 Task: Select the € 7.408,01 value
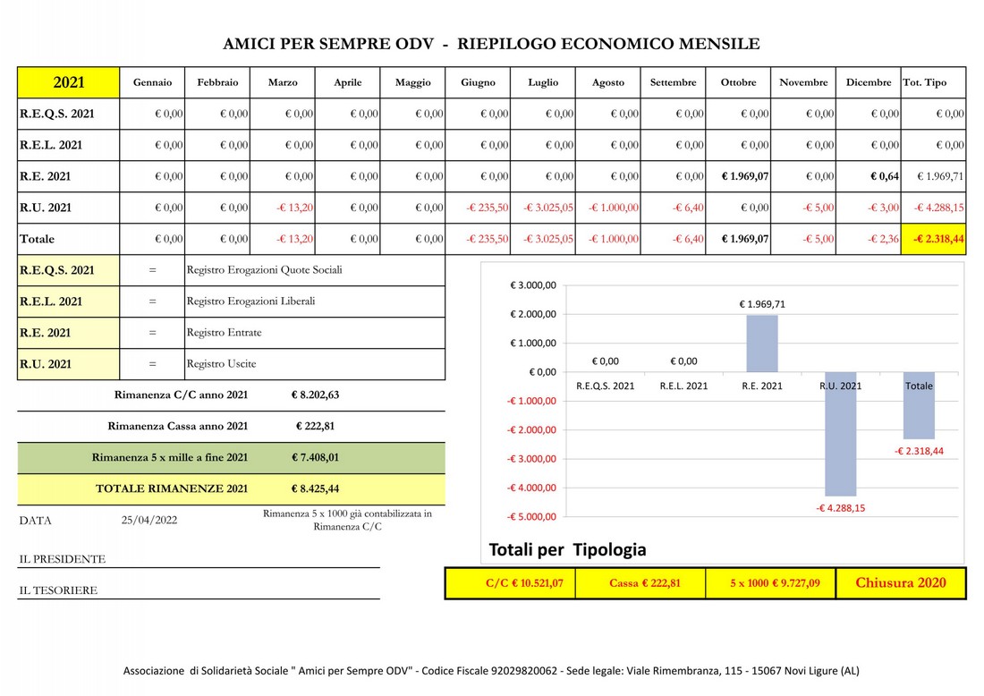[x=315, y=457]
